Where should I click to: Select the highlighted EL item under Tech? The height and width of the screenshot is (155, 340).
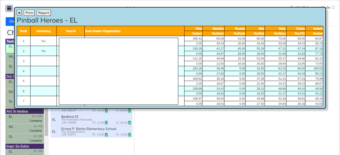(x=10, y=49)
